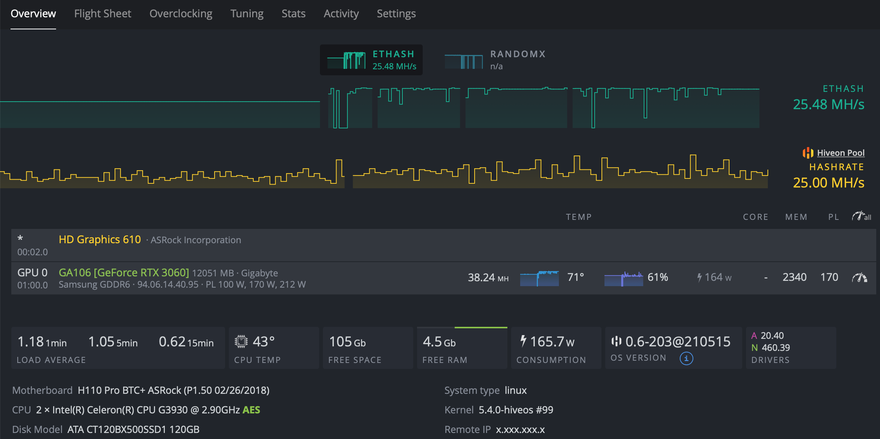Click the 00:02.0 bus address
Image resolution: width=880 pixels, height=439 pixels.
[x=32, y=252]
